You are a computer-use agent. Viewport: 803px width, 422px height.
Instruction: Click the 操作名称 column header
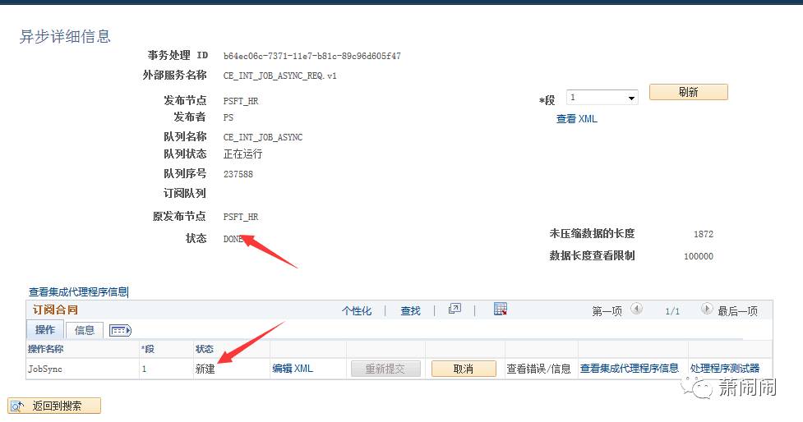pyautogui.click(x=45, y=349)
